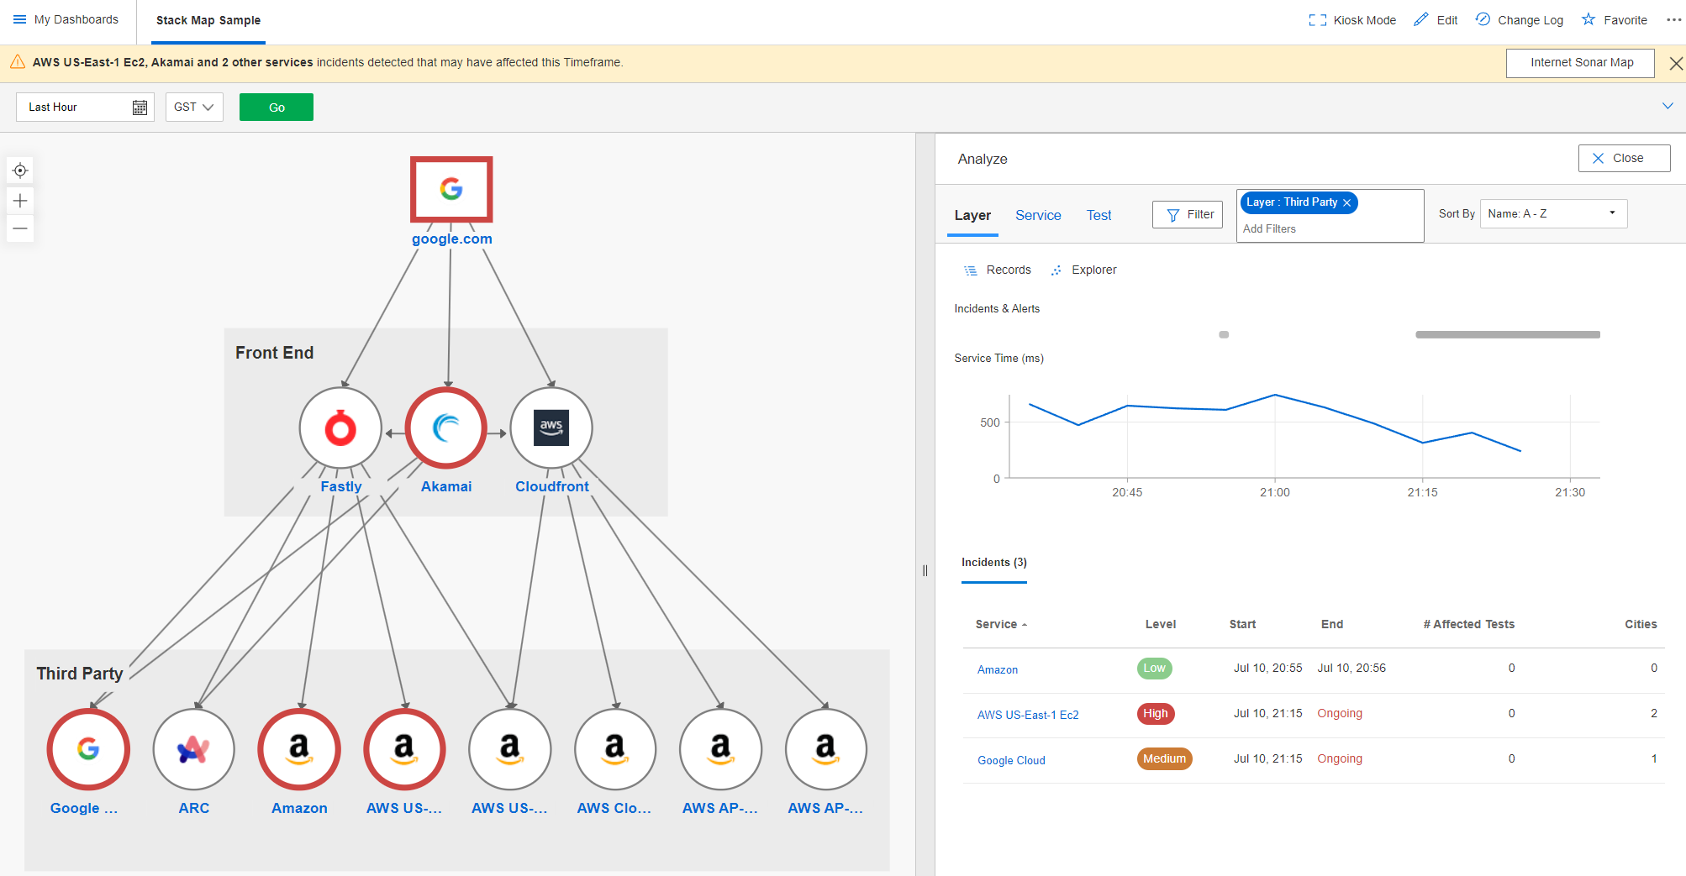Select the first AWS AP node

pos(721,749)
